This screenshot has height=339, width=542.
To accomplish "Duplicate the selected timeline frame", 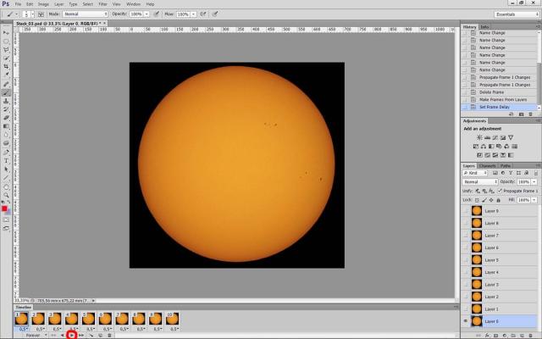I will tap(101, 336).
